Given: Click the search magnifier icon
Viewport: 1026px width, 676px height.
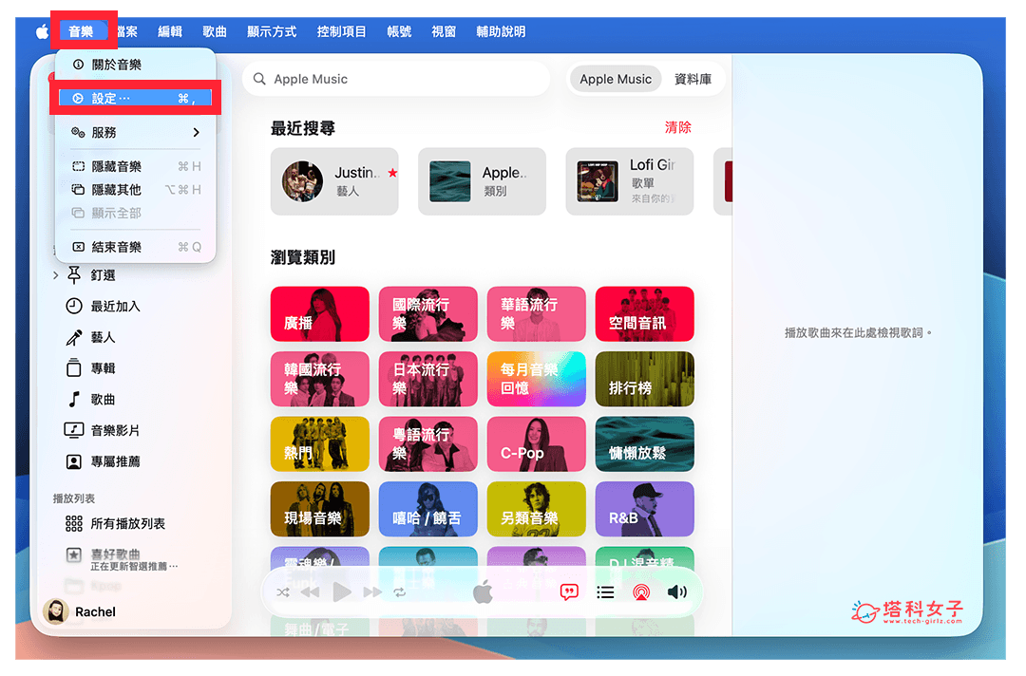Looking at the screenshot, I should 259,78.
